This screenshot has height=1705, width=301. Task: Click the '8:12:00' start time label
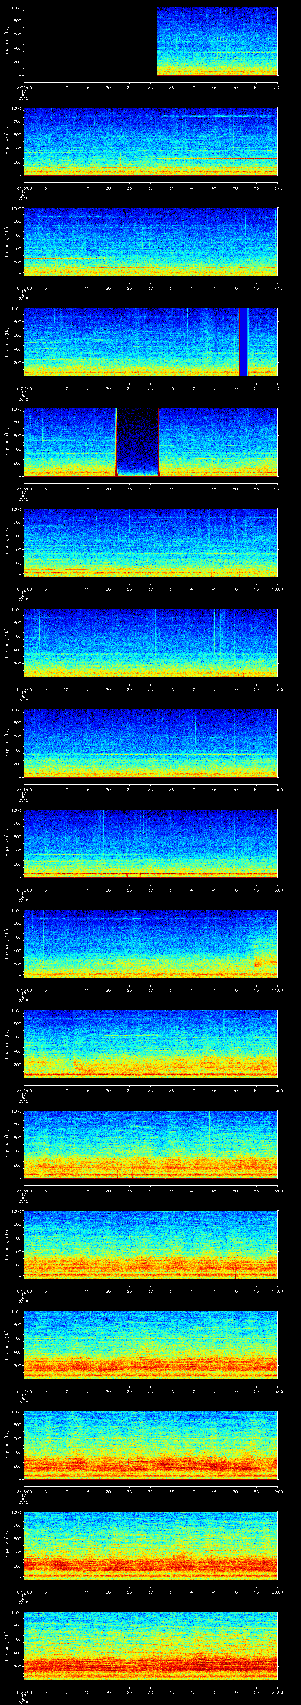[24, 890]
